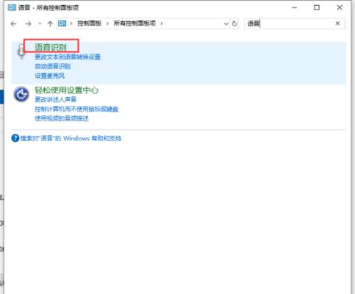Click the Control Panel icon in address bar
This screenshot has width=355, height=294.
(x=62, y=24)
